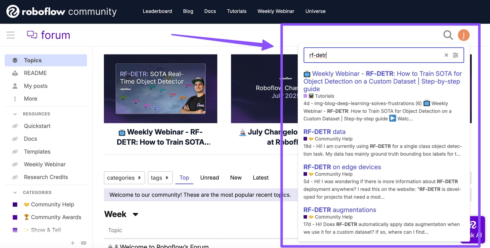Open the hamburger sidebar toggle
Screen dimensions: 490x248
(x=10, y=35)
